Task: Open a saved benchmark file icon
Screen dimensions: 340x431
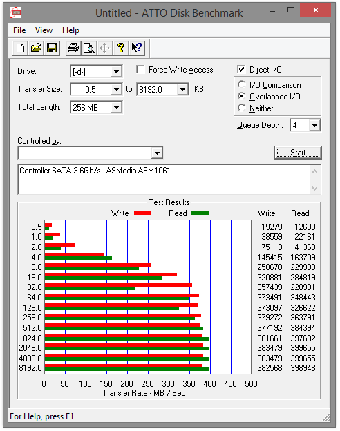Action: pos(36,48)
